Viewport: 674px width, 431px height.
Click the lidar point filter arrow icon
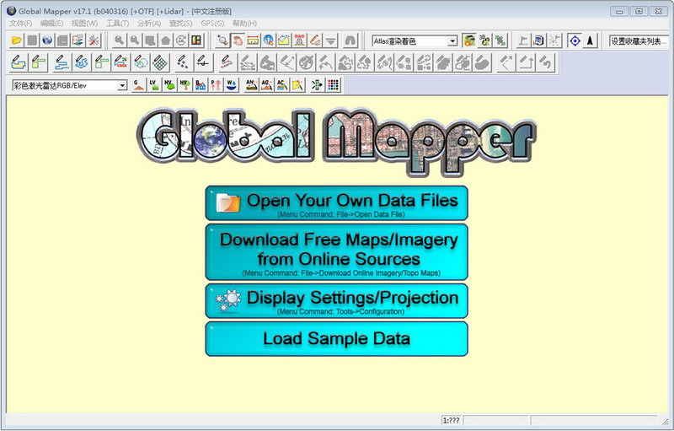[318, 85]
